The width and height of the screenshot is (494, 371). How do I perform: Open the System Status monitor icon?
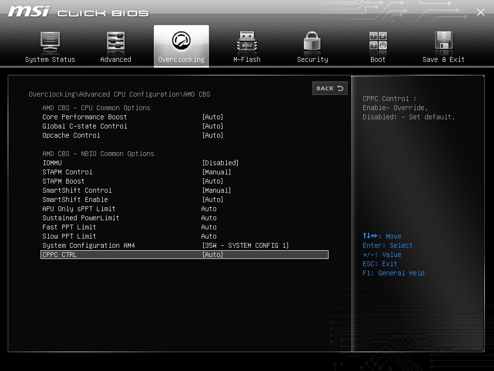pyautogui.click(x=50, y=43)
